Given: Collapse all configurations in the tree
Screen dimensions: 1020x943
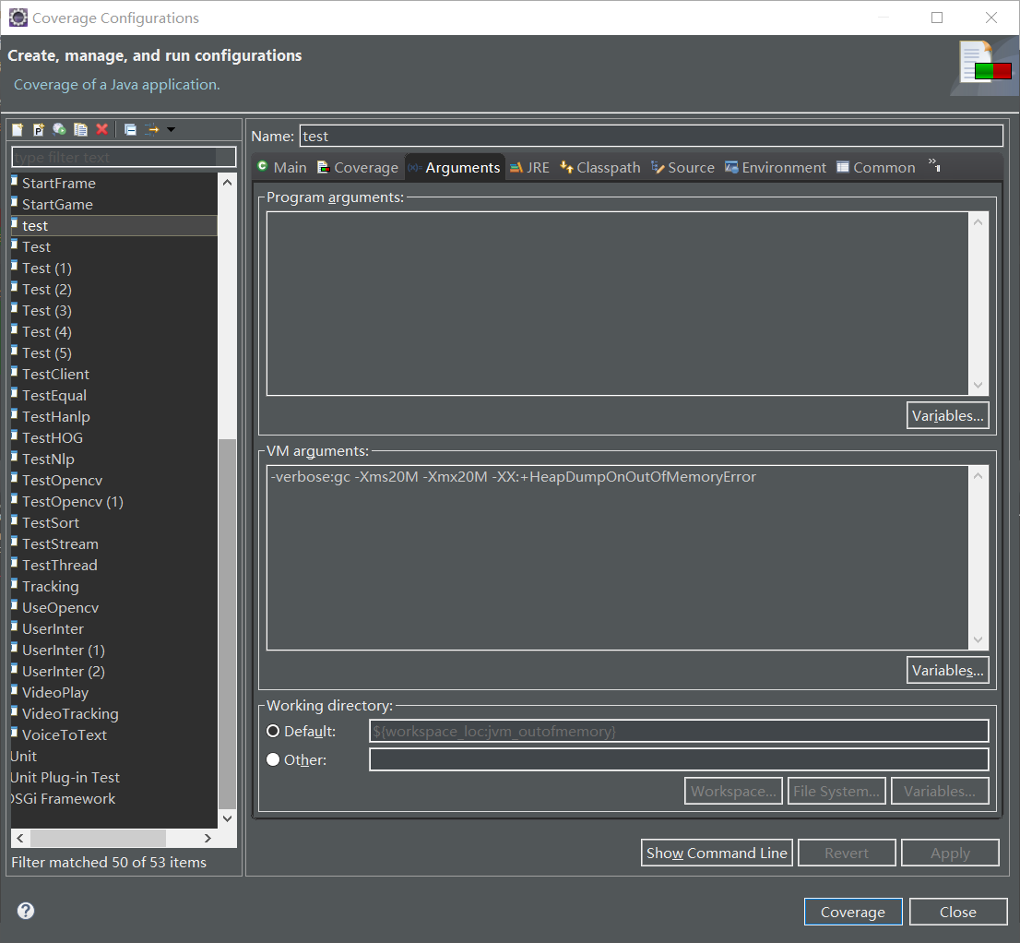Looking at the screenshot, I should click(130, 129).
